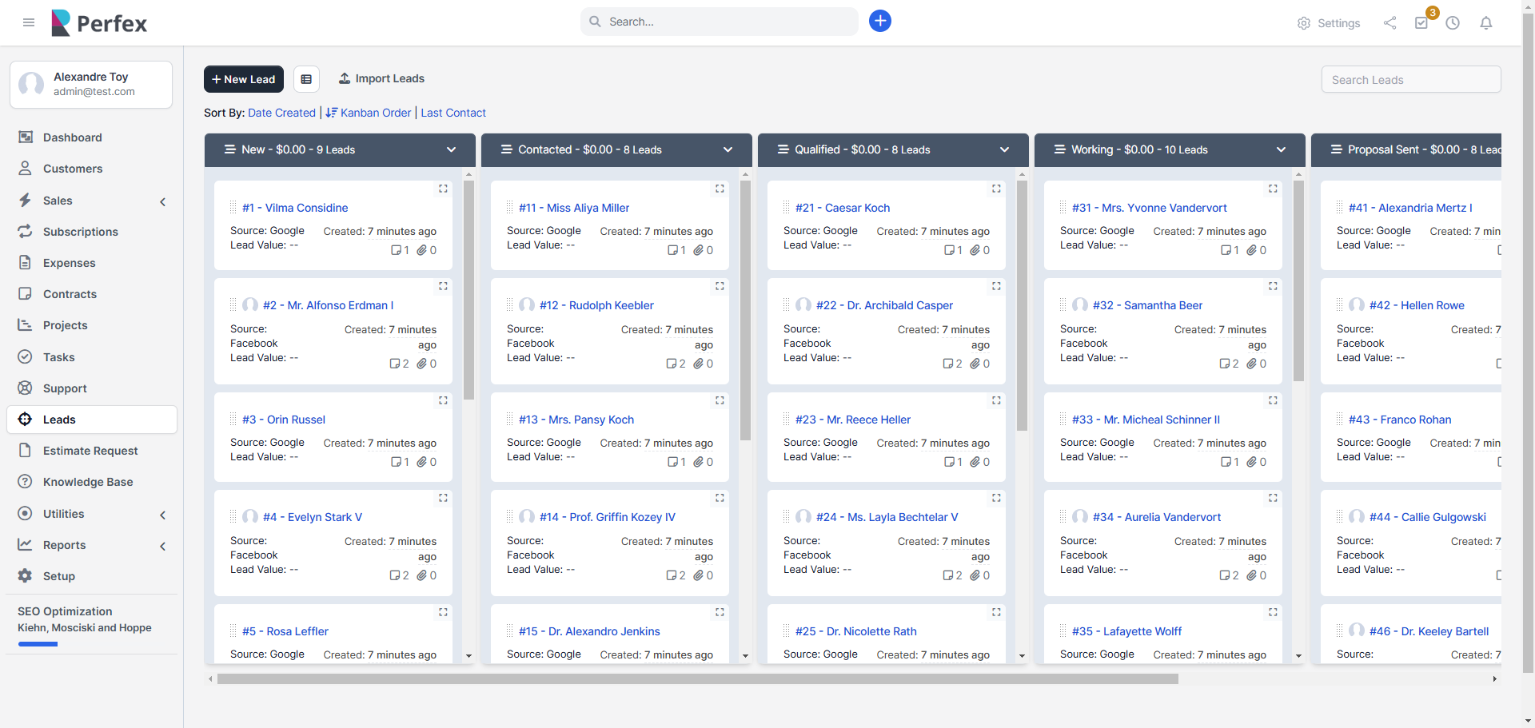Click the Search Leads input field
Image resolution: width=1535 pixels, height=728 pixels.
(1410, 79)
